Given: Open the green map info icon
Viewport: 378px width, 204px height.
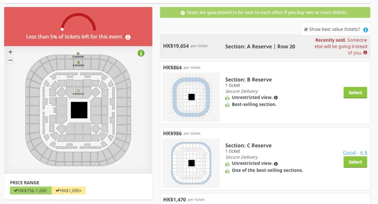Looking at the screenshot, I should point(141,53).
